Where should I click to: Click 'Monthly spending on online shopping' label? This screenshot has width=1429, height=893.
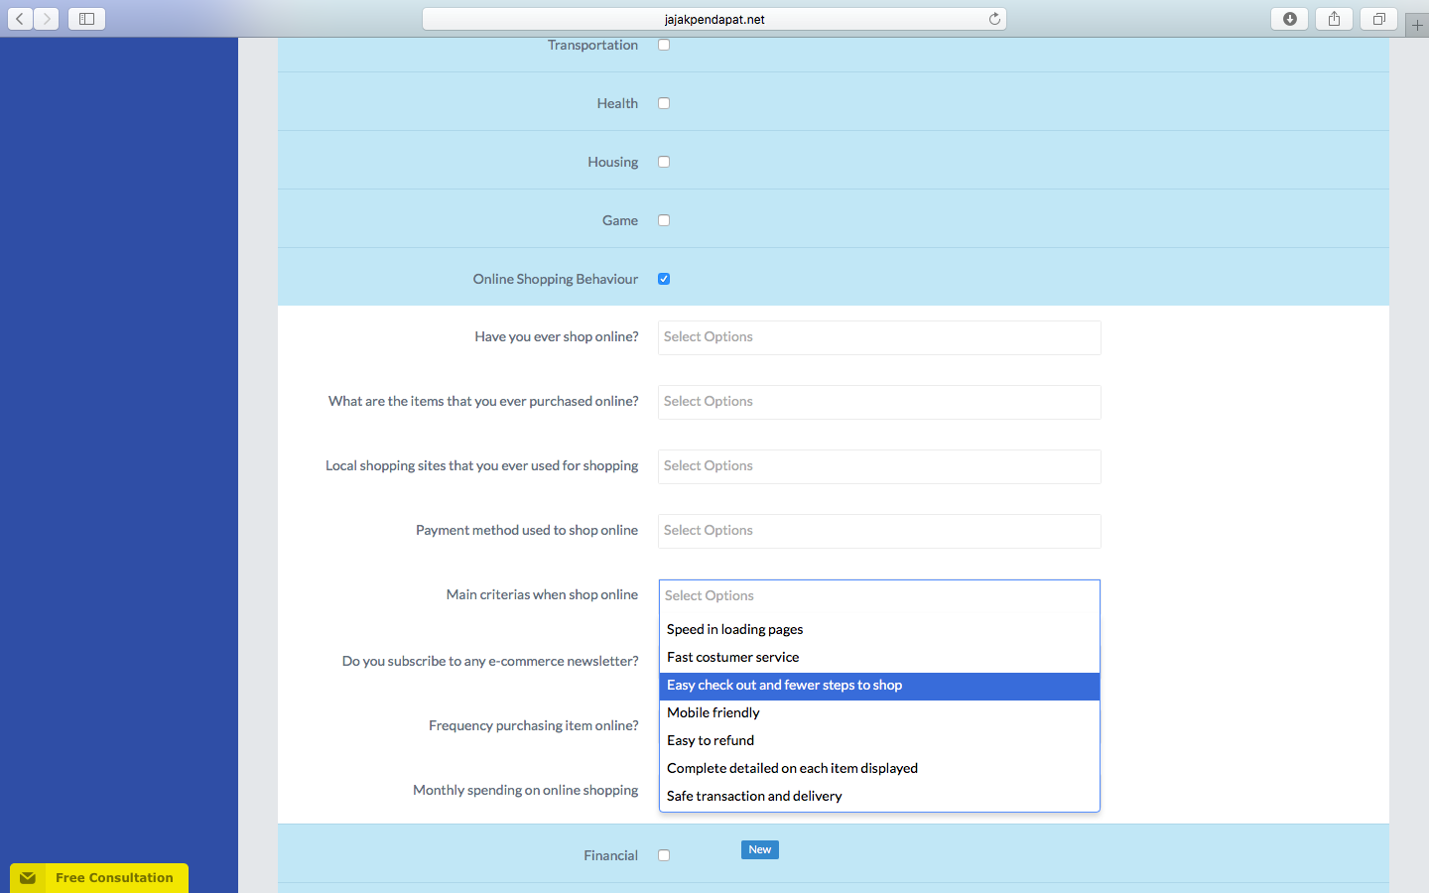click(526, 790)
